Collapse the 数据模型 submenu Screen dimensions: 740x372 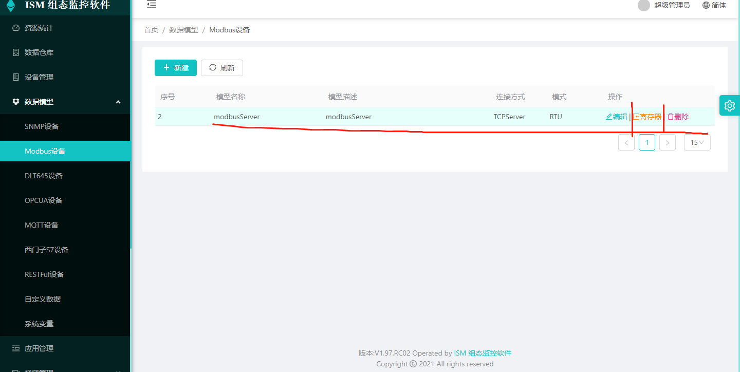click(x=65, y=102)
